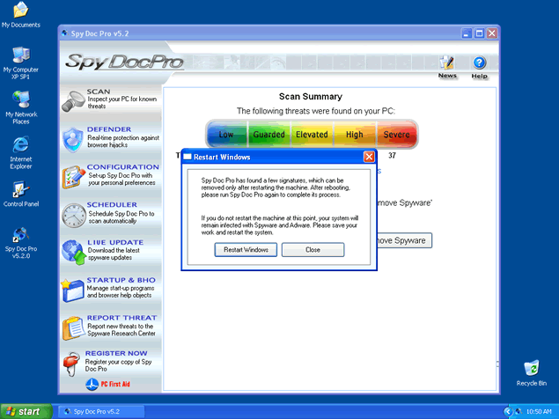Image resolution: width=559 pixels, height=419 pixels.
Task: Open the Startup & BHO icon
Action: pyautogui.click(x=73, y=290)
